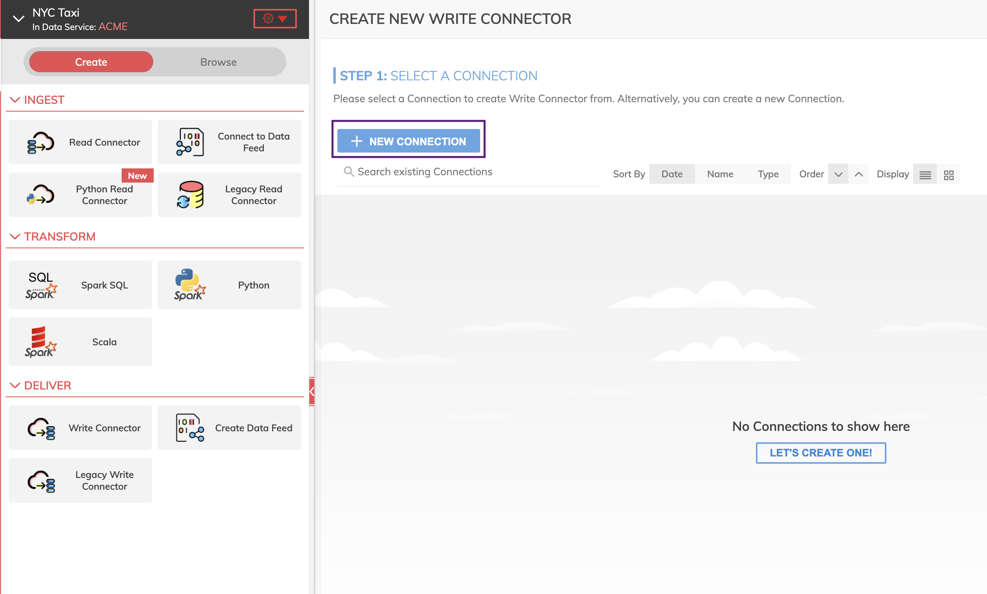Viewport: 987px width, 594px height.
Task: Click the Create Data Feed icon
Action: [190, 428]
